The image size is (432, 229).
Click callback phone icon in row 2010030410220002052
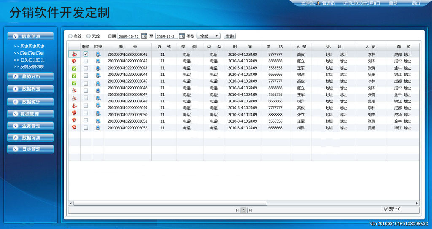click(x=98, y=128)
